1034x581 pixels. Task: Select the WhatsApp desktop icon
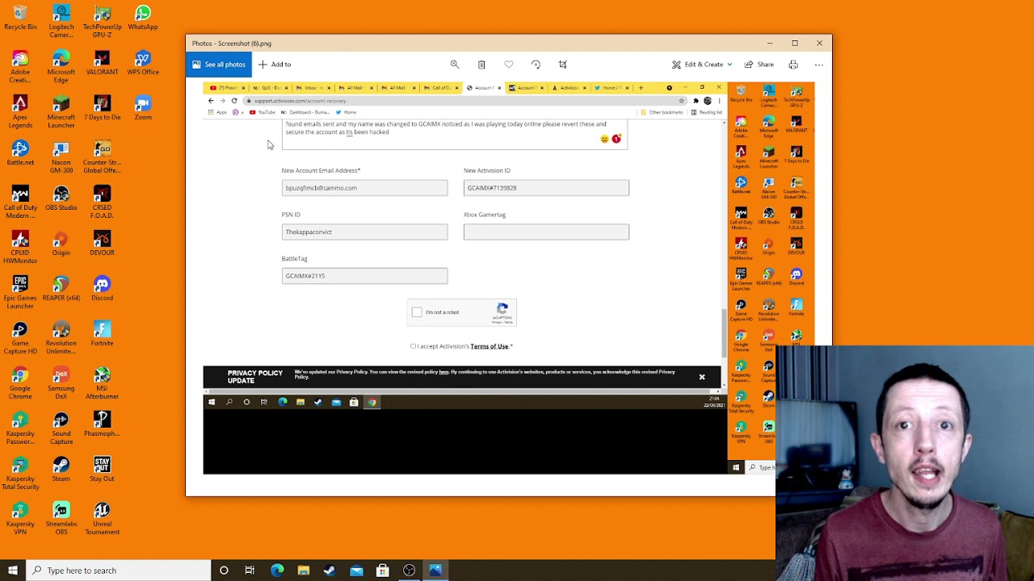pos(143,18)
